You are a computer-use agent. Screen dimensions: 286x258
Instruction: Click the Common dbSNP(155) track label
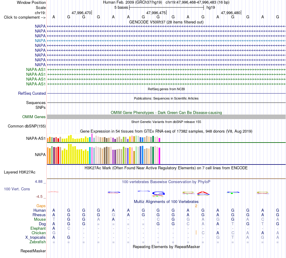click(x=26, y=126)
